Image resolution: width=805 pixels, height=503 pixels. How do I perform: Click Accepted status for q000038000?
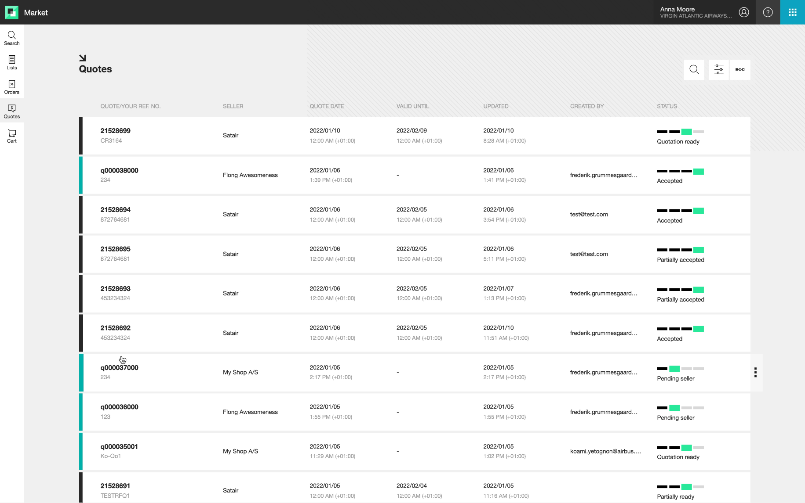tap(670, 181)
